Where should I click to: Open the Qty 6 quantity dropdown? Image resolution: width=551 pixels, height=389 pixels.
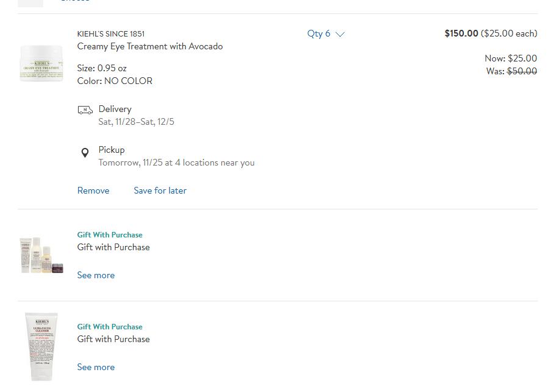(x=325, y=33)
